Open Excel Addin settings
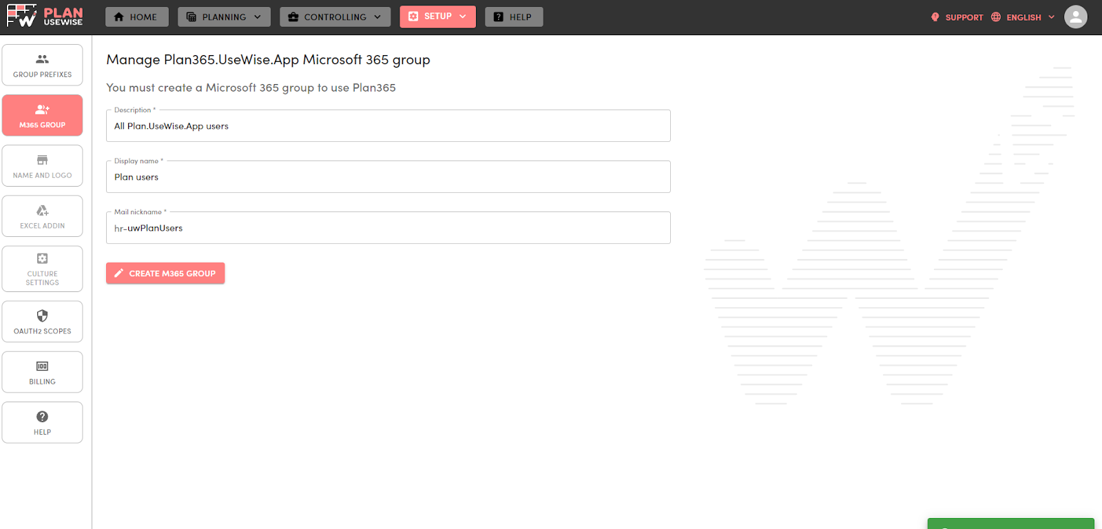 point(42,216)
